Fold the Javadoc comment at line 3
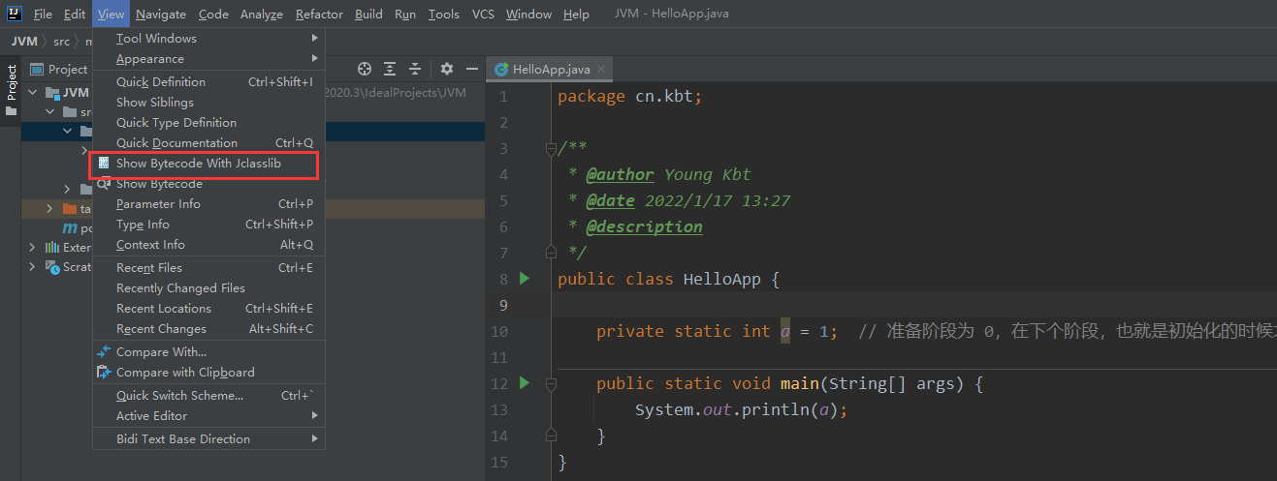 [x=550, y=149]
